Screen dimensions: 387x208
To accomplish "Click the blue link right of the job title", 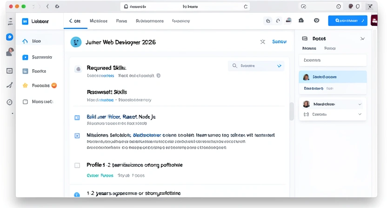I will point(279,42).
